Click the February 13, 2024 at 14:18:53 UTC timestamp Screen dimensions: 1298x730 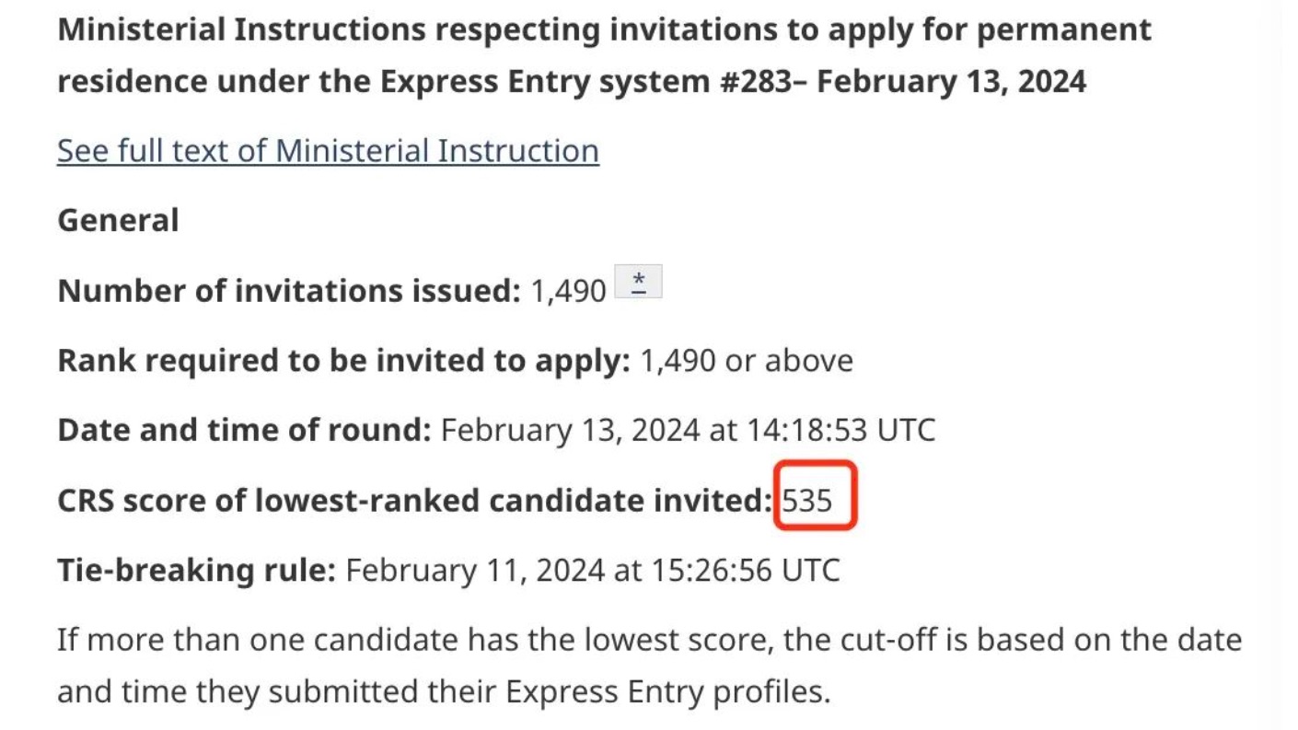tap(688, 431)
